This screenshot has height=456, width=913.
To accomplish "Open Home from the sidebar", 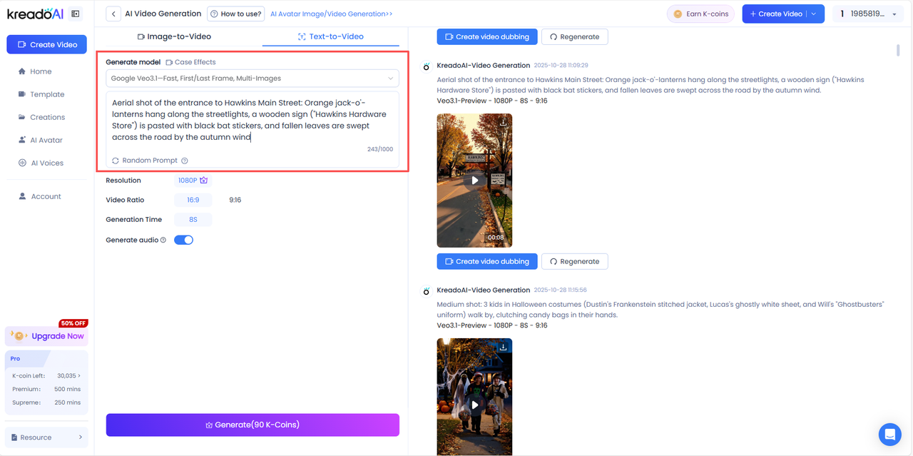I will tap(41, 71).
